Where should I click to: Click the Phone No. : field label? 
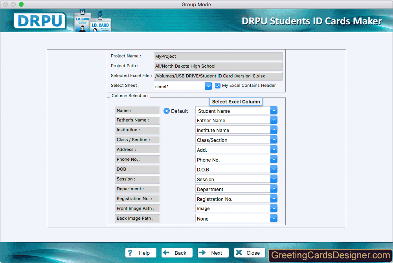pyautogui.click(x=138, y=159)
